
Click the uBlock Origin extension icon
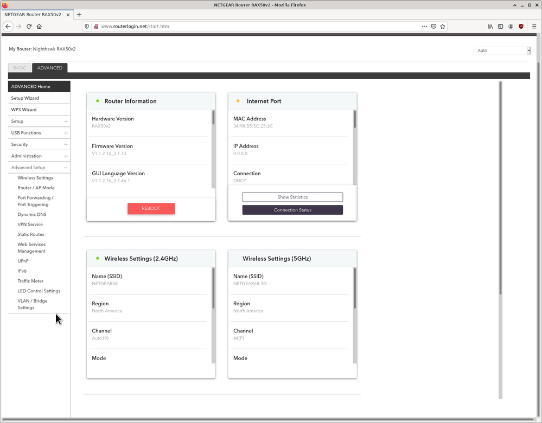521,26
